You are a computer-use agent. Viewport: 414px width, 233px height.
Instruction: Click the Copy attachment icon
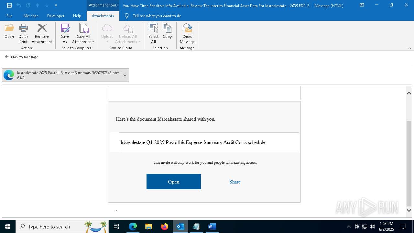pyautogui.click(x=167, y=31)
